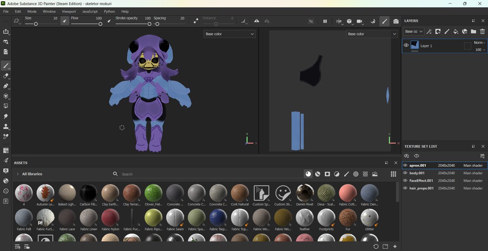Add a mask in Layers panel toolbar
The width and height of the screenshot is (488, 251).
[x=438, y=31]
